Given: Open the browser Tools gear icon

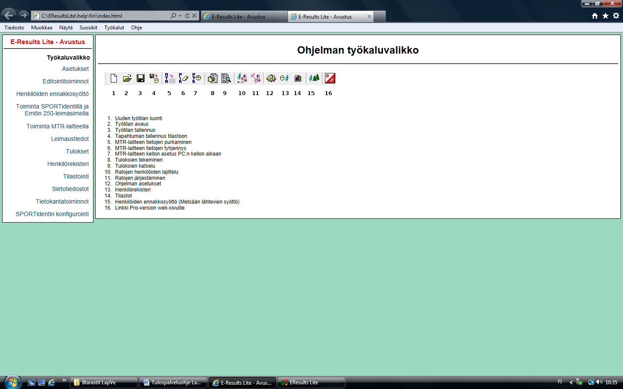Looking at the screenshot, I should pos(616,16).
